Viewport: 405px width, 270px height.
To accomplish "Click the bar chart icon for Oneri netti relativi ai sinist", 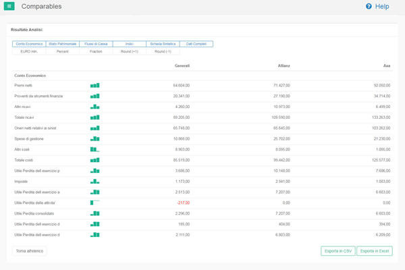I will [x=94, y=128].
